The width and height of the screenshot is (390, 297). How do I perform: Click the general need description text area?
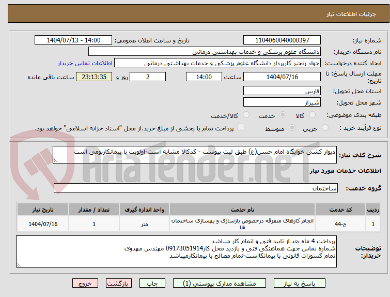click(195, 155)
